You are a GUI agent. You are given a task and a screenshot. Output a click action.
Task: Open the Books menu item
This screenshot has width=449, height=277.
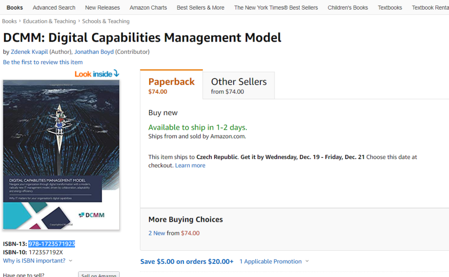[x=14, y=8]
